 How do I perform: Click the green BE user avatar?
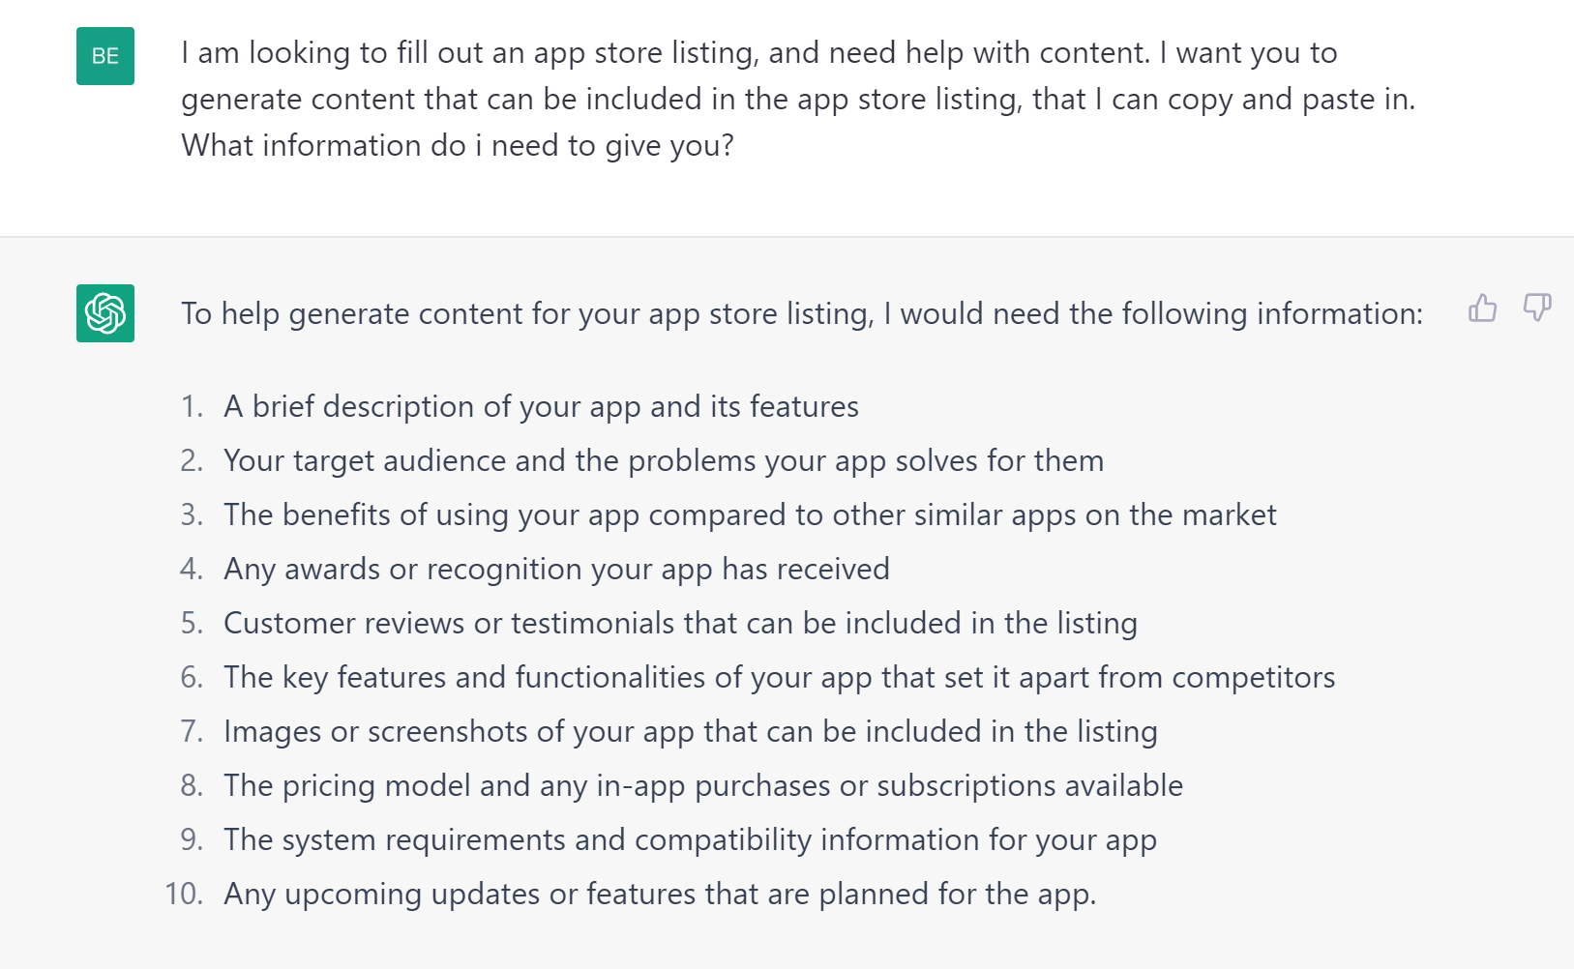pos(105,56)
